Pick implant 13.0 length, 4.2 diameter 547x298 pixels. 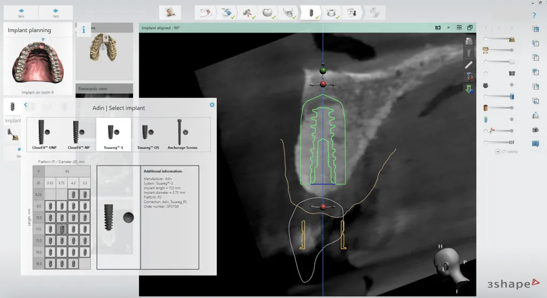pyautogui.click(x=73, y=240)
